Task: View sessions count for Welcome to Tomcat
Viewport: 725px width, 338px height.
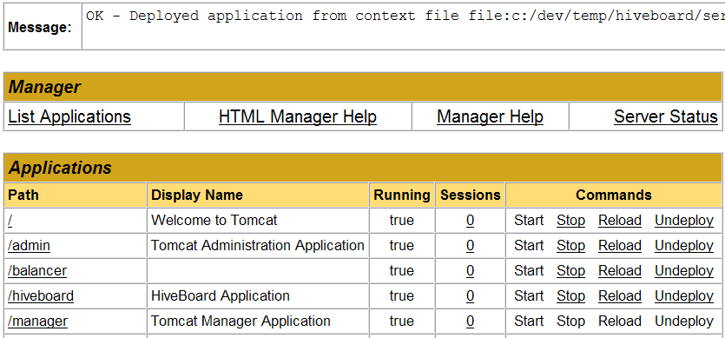Action: click(x=471, y=221)
